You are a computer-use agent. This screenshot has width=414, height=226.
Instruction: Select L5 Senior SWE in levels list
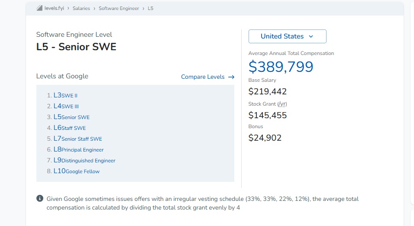(x=71, y=117)
